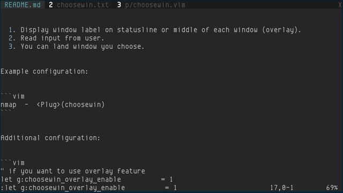This screenshot has width=343, height=193.
Task: Switch to the README.md tab
Action: (x=23, y=5)
